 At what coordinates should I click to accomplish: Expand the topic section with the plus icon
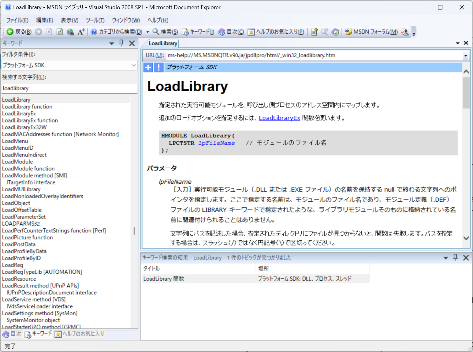tap(148, 67)
